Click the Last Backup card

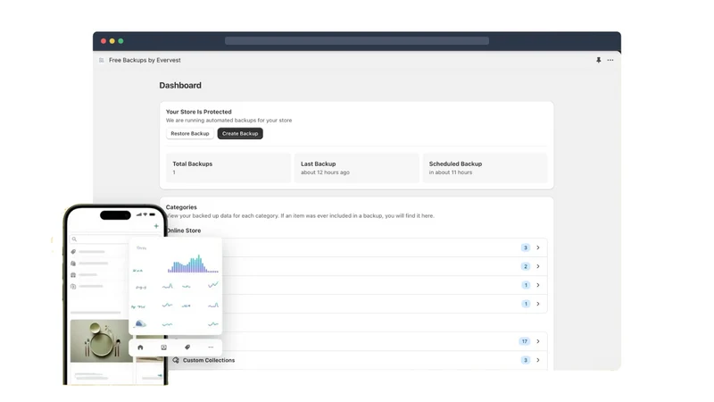[x=356, y=168]
